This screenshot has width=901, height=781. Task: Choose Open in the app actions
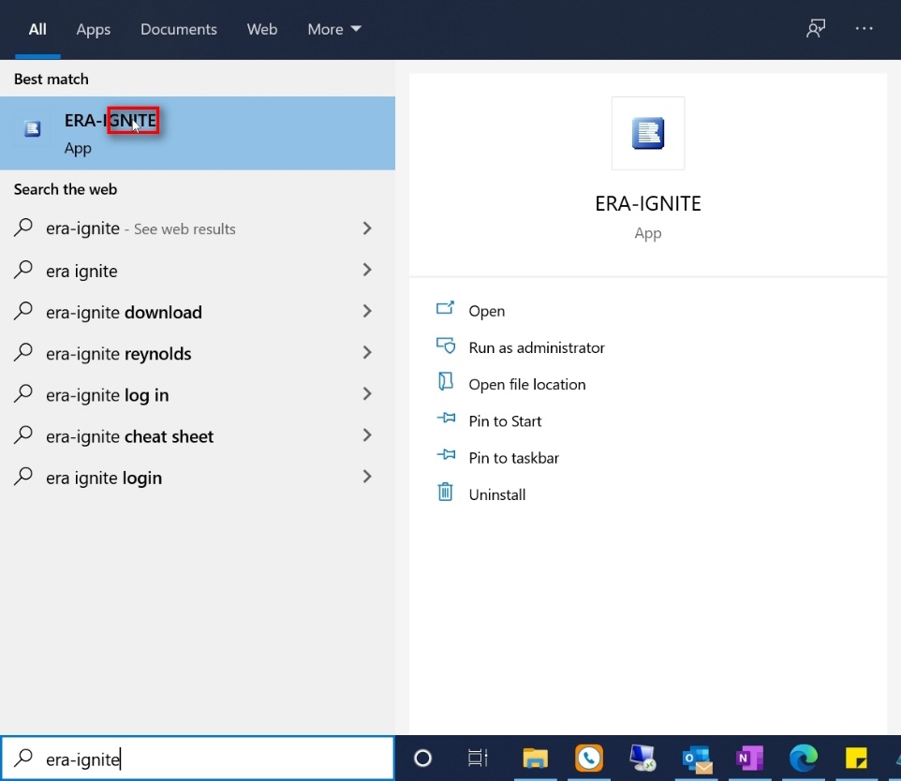487,311
